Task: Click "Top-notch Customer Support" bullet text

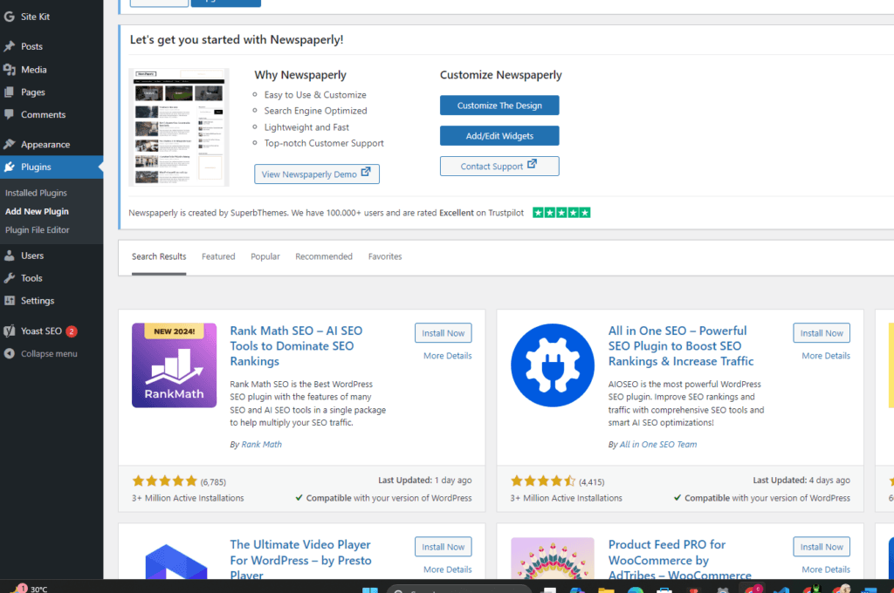Action: click(324, 144)
